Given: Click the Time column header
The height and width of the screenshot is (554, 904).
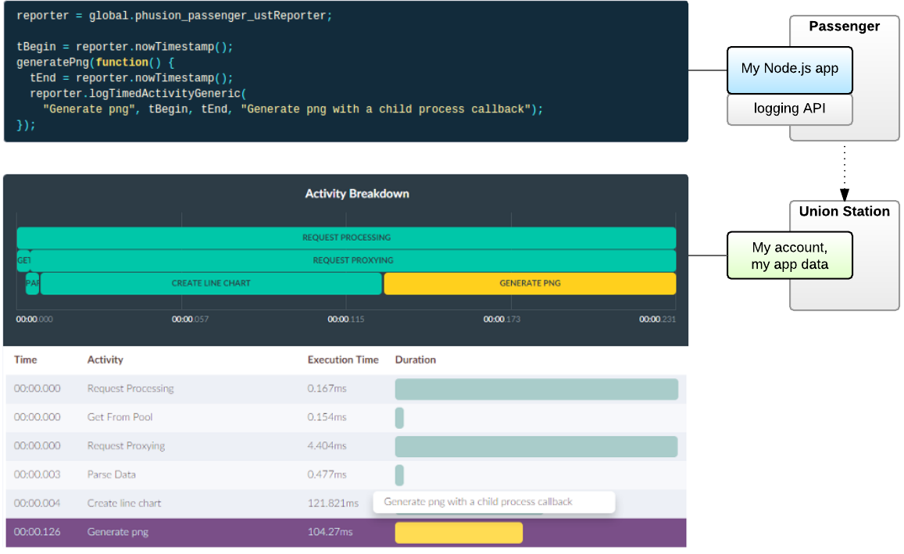Looking at the screenshot, I should point(25,359).
